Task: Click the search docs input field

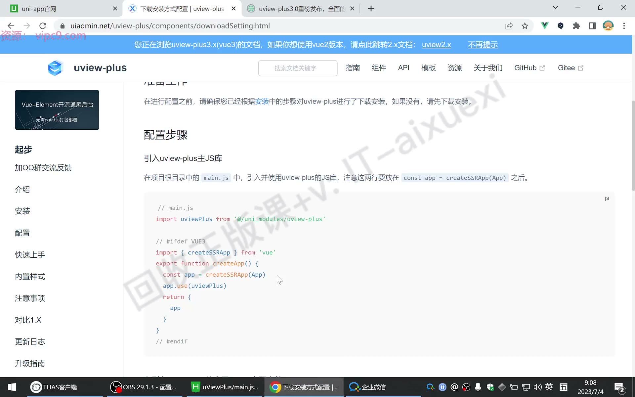Action: 298,68
